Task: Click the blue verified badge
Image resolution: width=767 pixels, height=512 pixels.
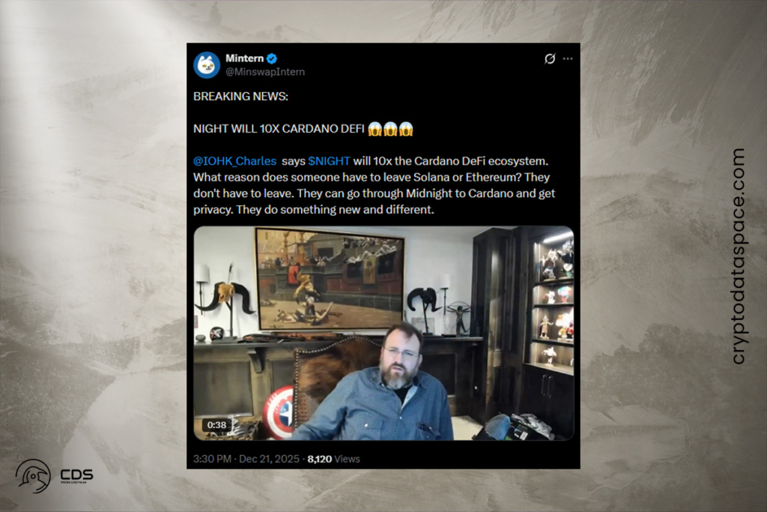Action: point(272,58)
